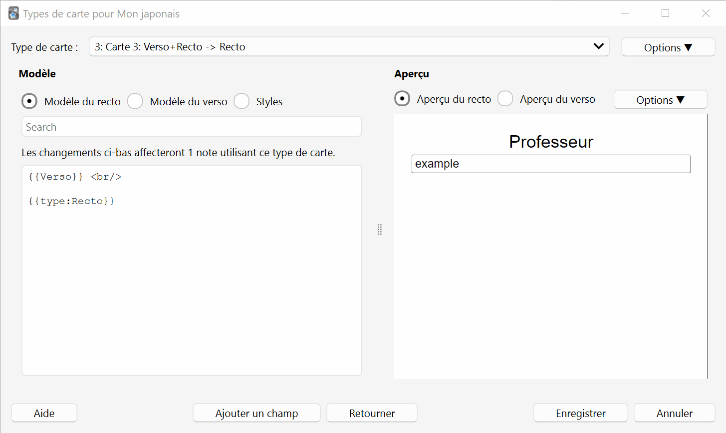Viewport: 726px width, 433px height.
Task: Open the Options menu beside card type
Action: tap(668, 47)
